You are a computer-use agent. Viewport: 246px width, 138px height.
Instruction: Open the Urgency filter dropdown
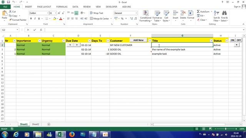coord(64,41)
